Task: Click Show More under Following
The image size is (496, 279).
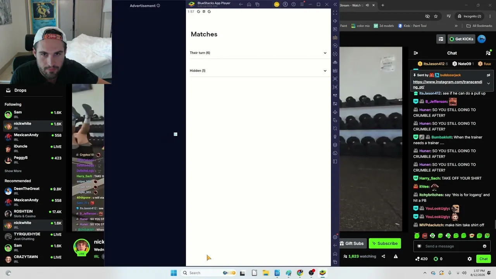Action: pos(13,171)
